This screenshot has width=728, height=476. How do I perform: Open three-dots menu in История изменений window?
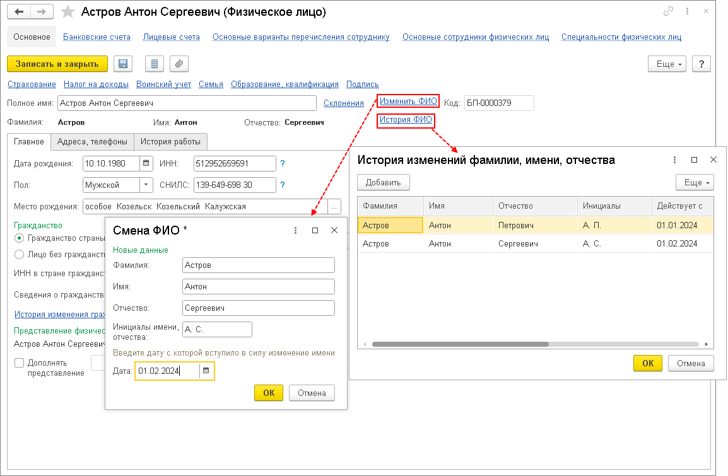click(674, 160)
